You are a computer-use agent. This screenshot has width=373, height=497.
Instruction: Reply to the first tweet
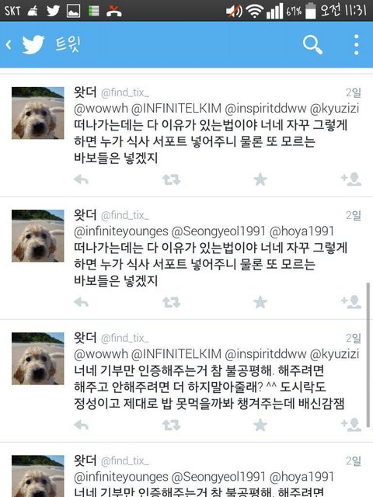click(81, 179)
